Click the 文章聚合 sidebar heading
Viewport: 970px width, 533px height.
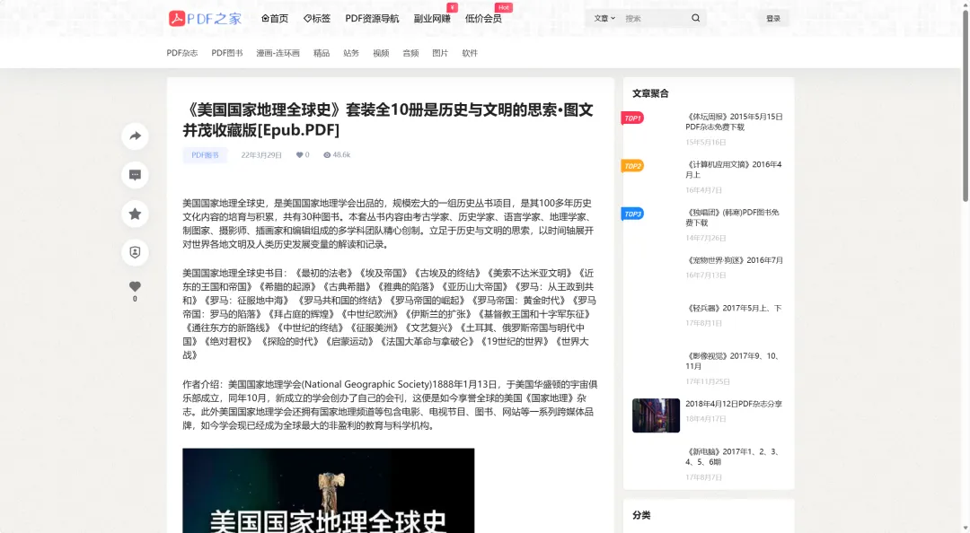(650, 93)
